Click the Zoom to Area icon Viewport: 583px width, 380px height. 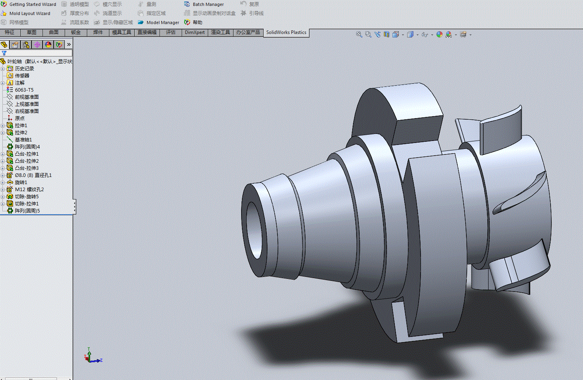(x=368, y=34)
